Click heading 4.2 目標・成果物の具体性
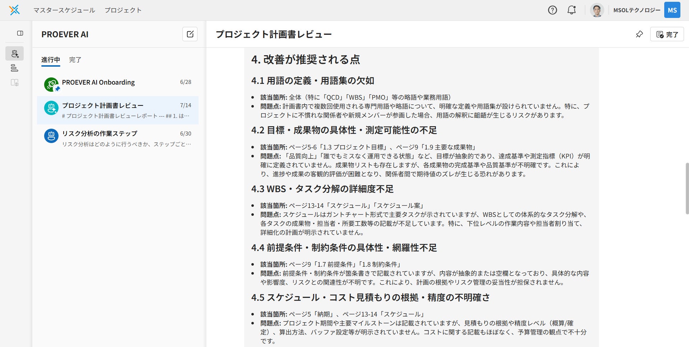Screen dimensions: 689x347 (x=344, y=130)
